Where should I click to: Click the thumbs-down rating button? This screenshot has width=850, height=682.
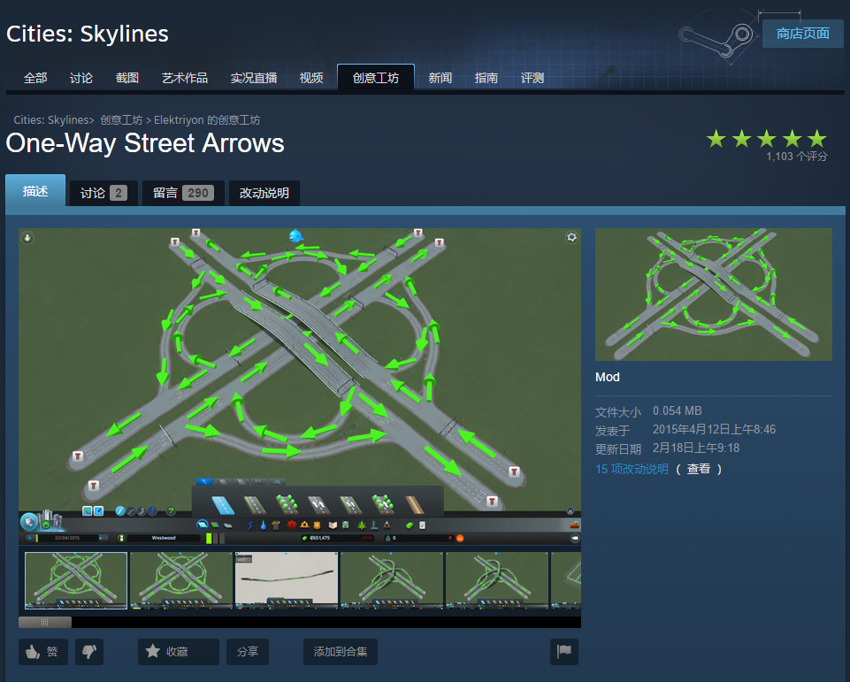(89, 651)
